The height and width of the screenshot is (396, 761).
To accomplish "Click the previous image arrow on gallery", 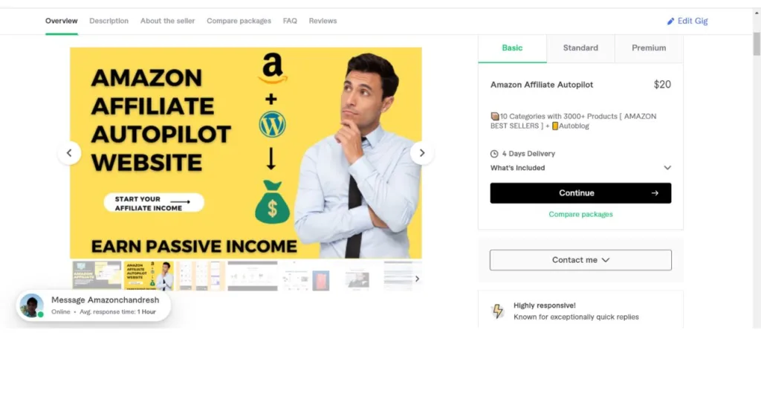I will (x=69, y=153).
